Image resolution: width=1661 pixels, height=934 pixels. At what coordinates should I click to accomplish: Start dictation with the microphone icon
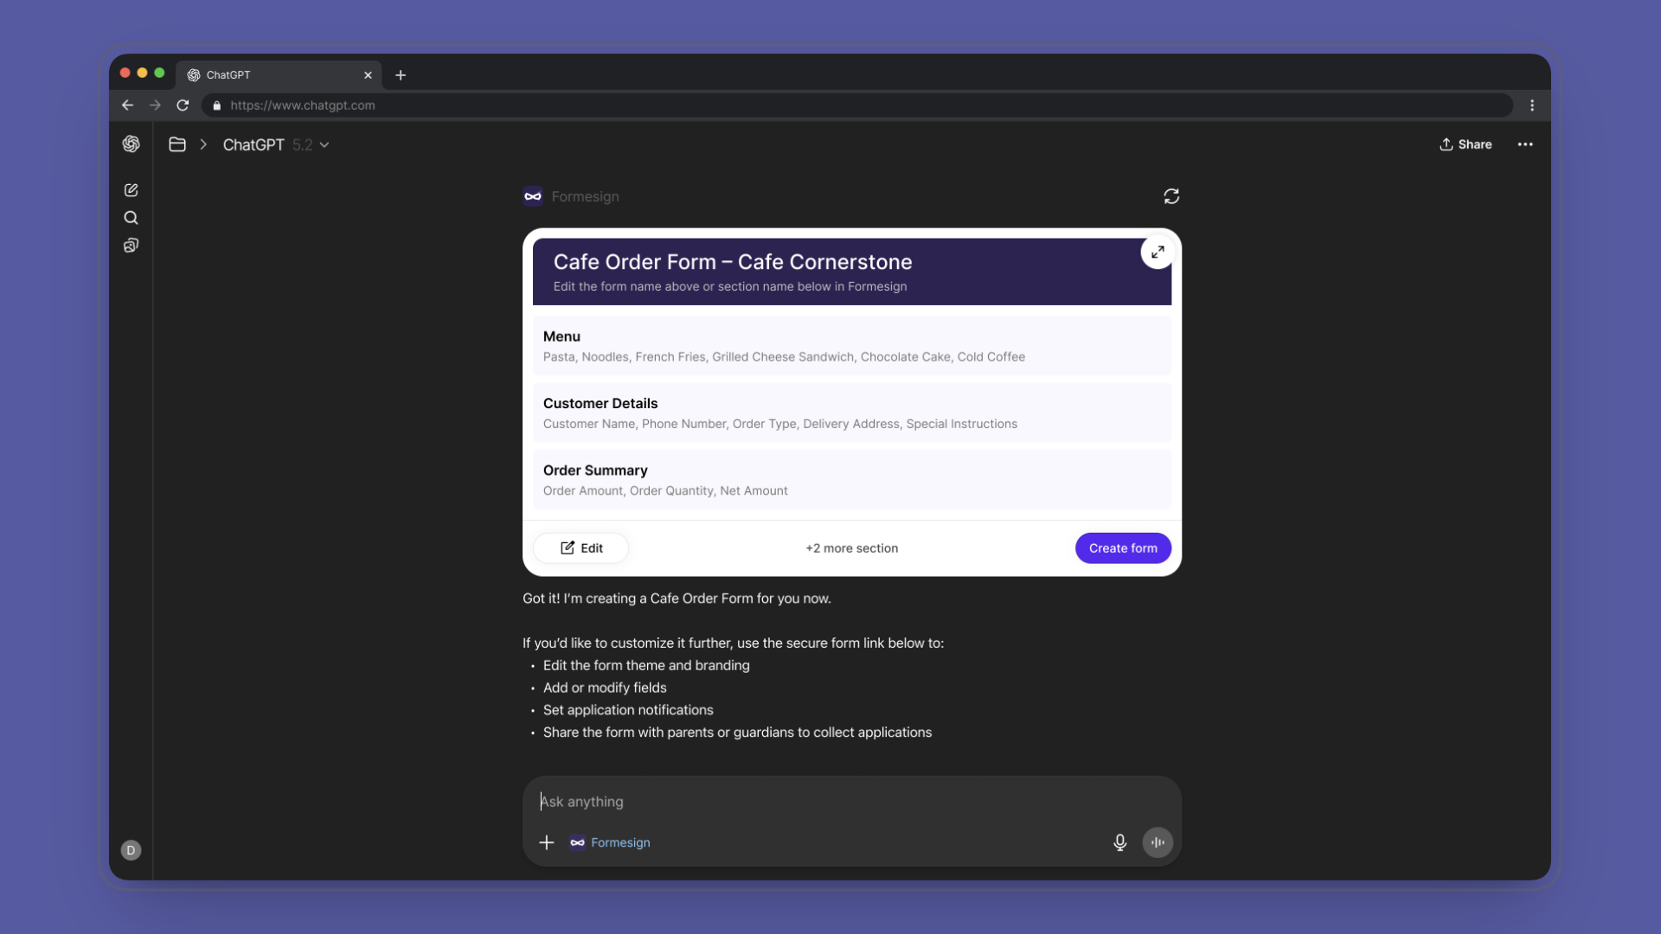pyautogui.click(x=1119, y=842)
